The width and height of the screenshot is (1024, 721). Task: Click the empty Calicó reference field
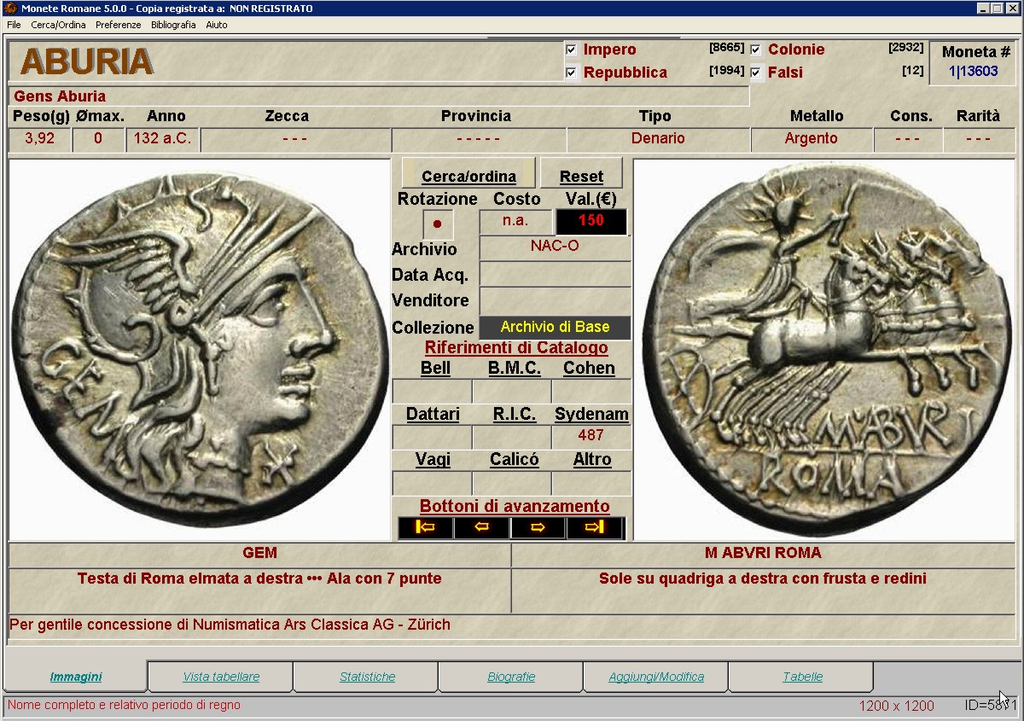(512, 483)
